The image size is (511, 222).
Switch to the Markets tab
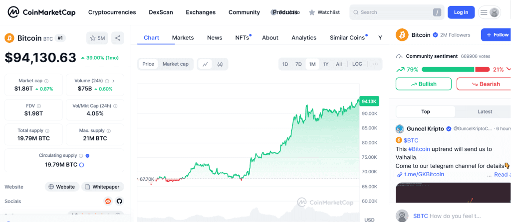coord(183,38)
